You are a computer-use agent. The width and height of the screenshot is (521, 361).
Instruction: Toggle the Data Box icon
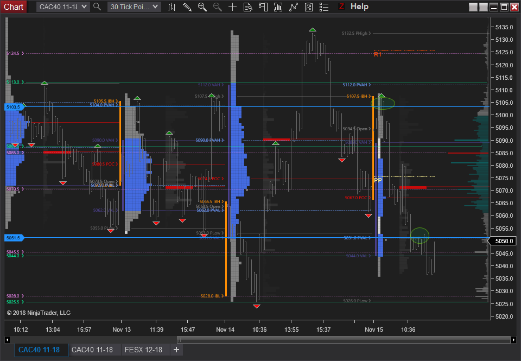(248, 7)
